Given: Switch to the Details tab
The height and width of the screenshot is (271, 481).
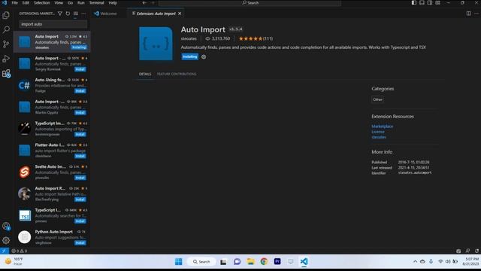Looking at the screenshot, I should click(145, 74).
